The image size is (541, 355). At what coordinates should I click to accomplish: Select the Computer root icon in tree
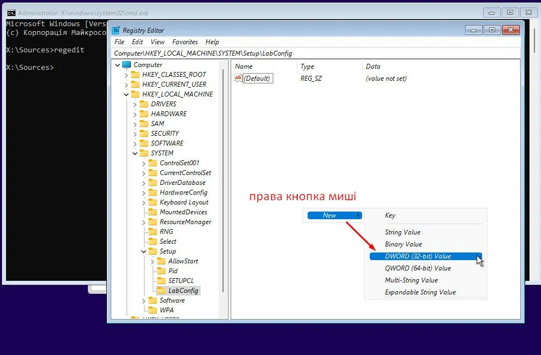pyautogui.click(x=127, y=65)
